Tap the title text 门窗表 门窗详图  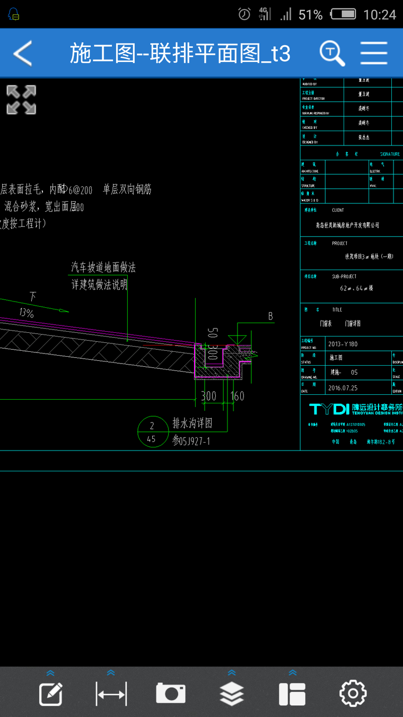(340, 323)
